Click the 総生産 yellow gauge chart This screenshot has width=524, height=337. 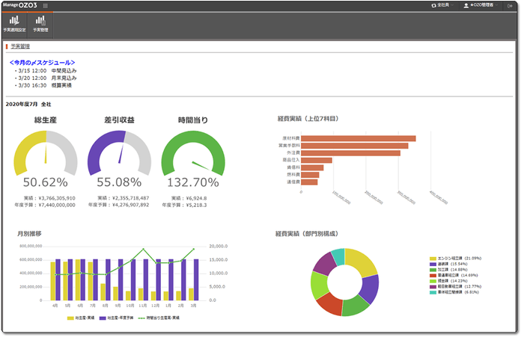click(46, 155)
